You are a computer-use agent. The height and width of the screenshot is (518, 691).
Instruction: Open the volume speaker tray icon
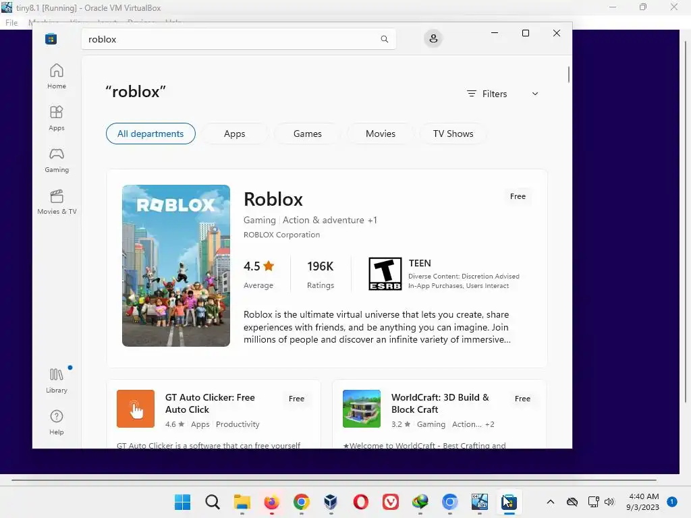[x=609, y=502]
